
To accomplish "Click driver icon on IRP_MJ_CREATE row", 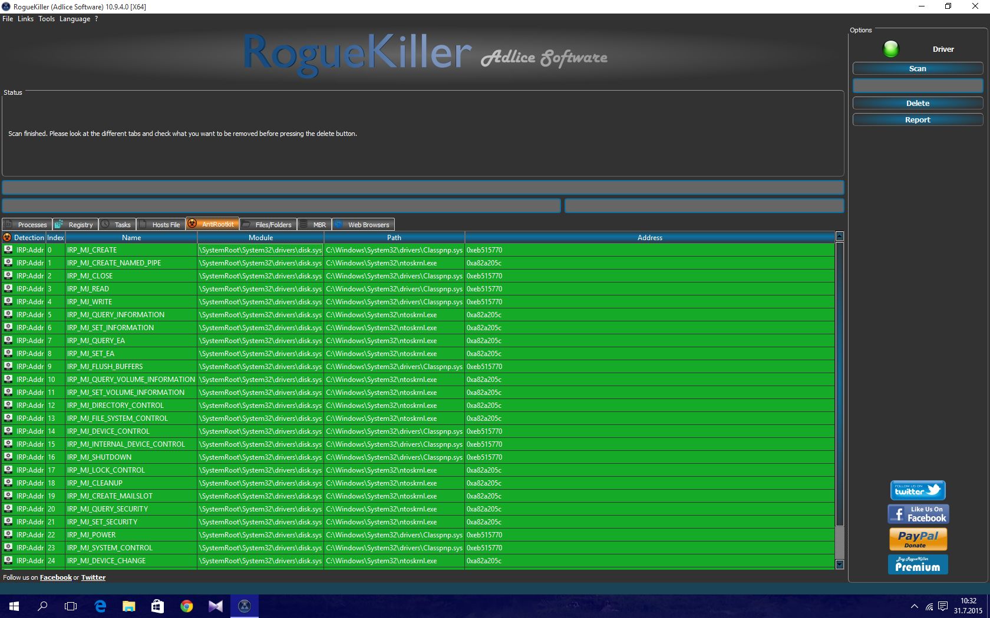I will tap(8, 250).
